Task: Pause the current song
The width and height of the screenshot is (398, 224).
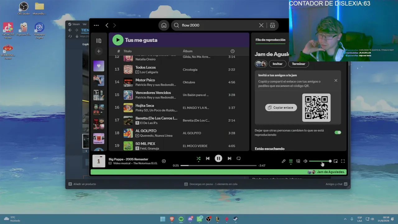Action: coord(219,158)
